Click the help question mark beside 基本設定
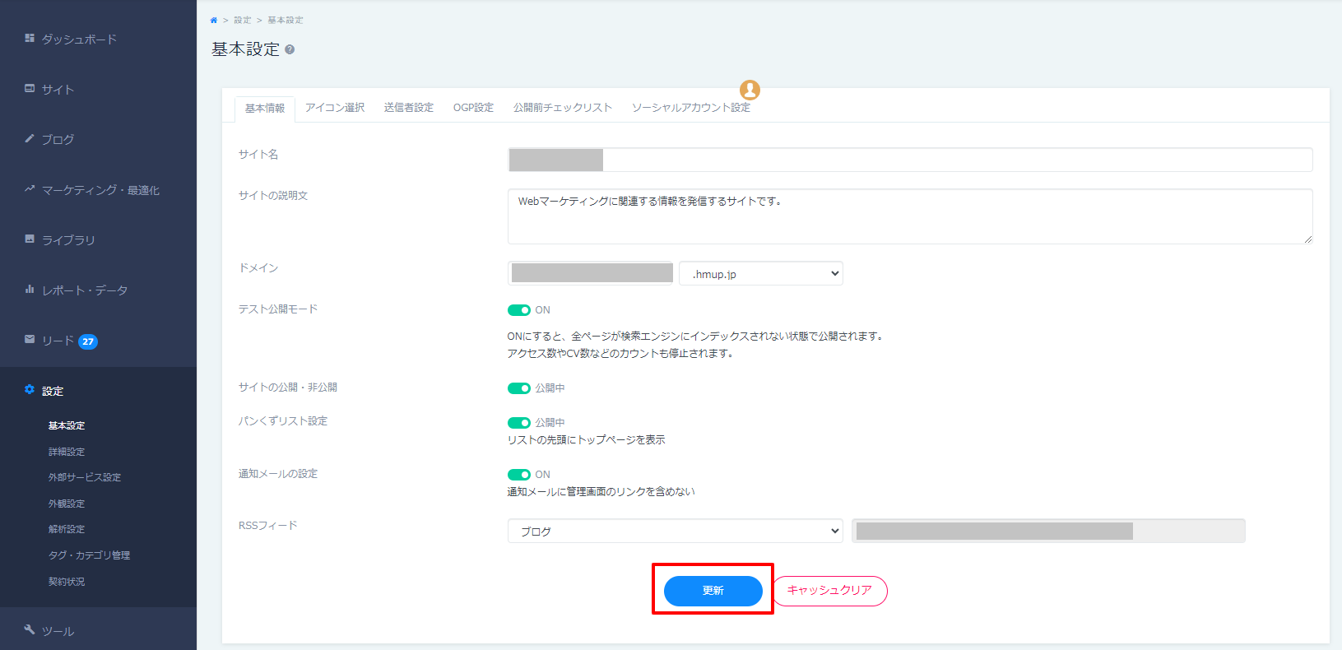The width and height of the screenshot is (1342, 650). 290,50
